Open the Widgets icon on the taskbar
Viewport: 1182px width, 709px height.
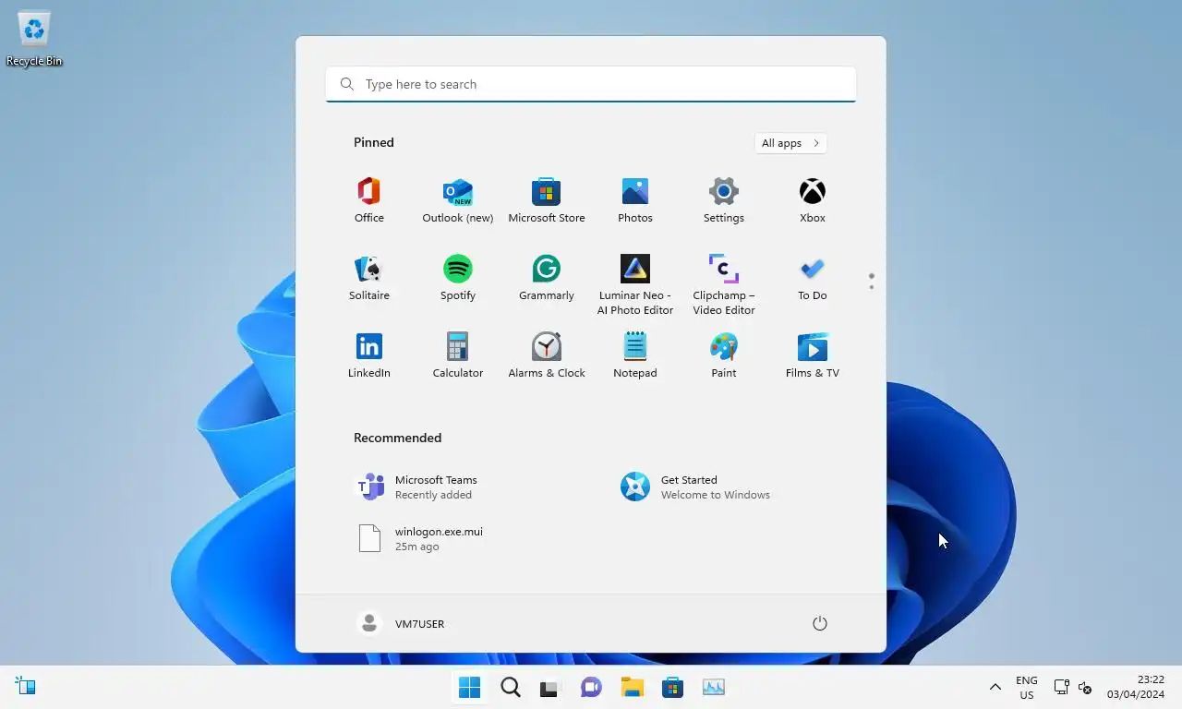pyautogui.click(x=26, y=687)
